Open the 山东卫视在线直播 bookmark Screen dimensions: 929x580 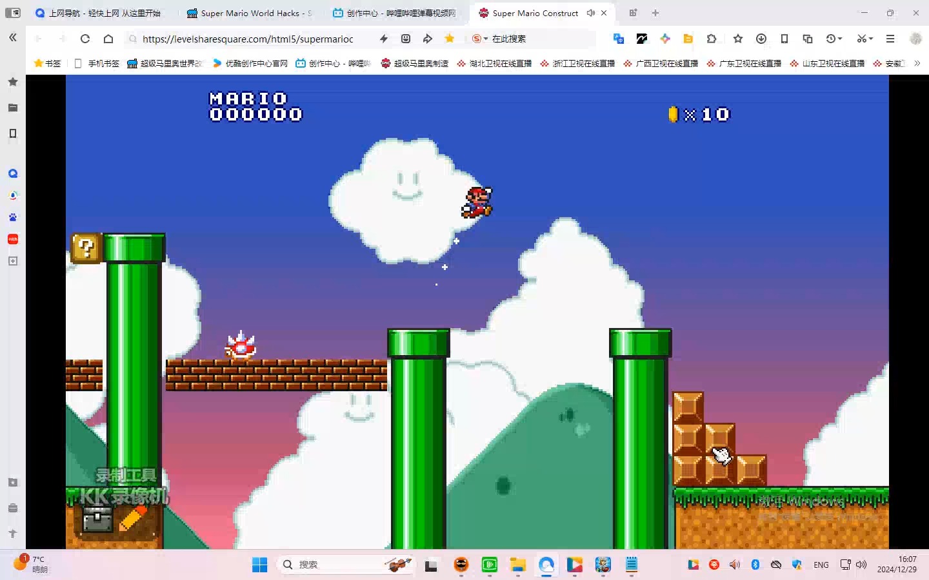click(827, 63)
